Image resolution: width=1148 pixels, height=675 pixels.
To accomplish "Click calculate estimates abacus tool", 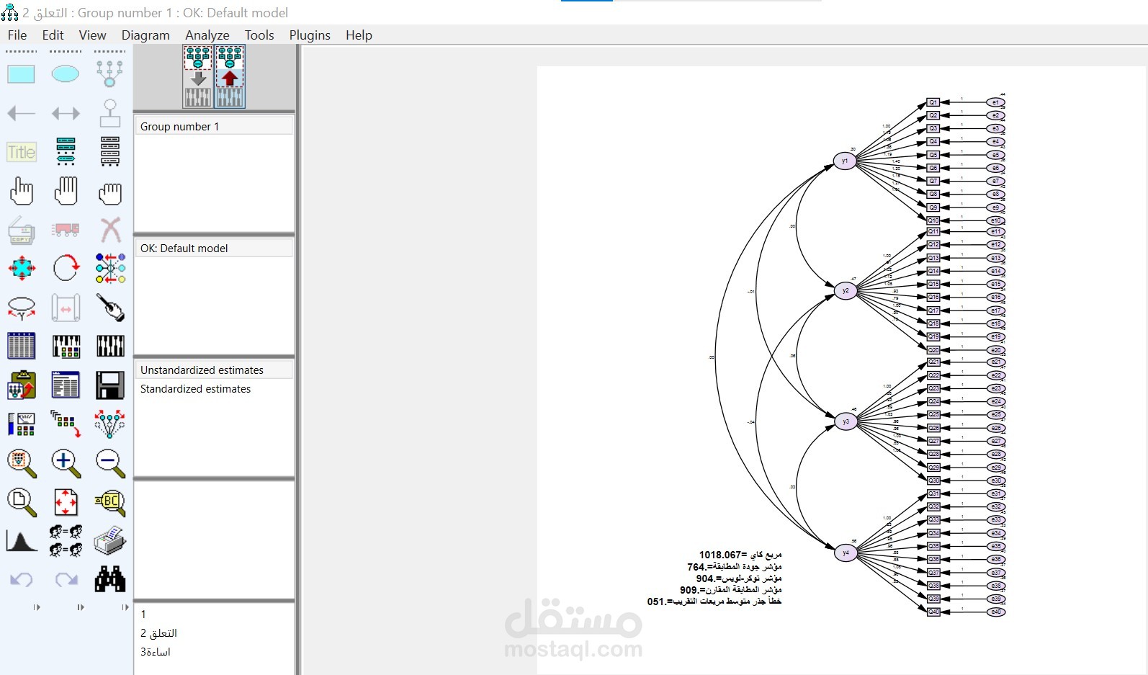I will [x=109, y=347].
